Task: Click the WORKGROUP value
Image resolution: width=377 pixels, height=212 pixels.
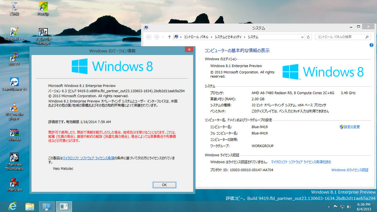Action: [263, 146]
